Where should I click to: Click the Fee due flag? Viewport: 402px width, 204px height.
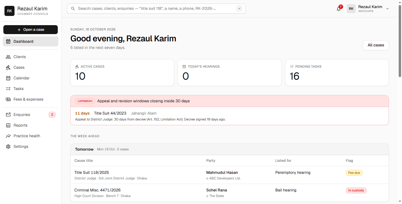(x=354, y=173)
